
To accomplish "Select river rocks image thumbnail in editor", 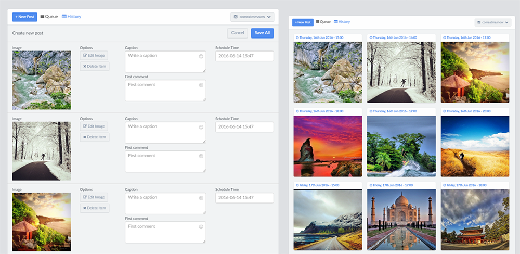I will (x=42, y=80).
